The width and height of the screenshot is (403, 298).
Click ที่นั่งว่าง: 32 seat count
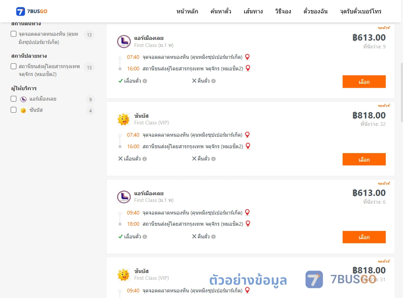[x=373, y=124]
